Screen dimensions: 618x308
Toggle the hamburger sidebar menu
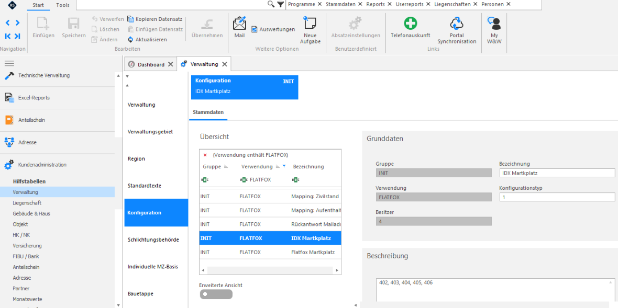pyautogui.click(x=9, y=63)
